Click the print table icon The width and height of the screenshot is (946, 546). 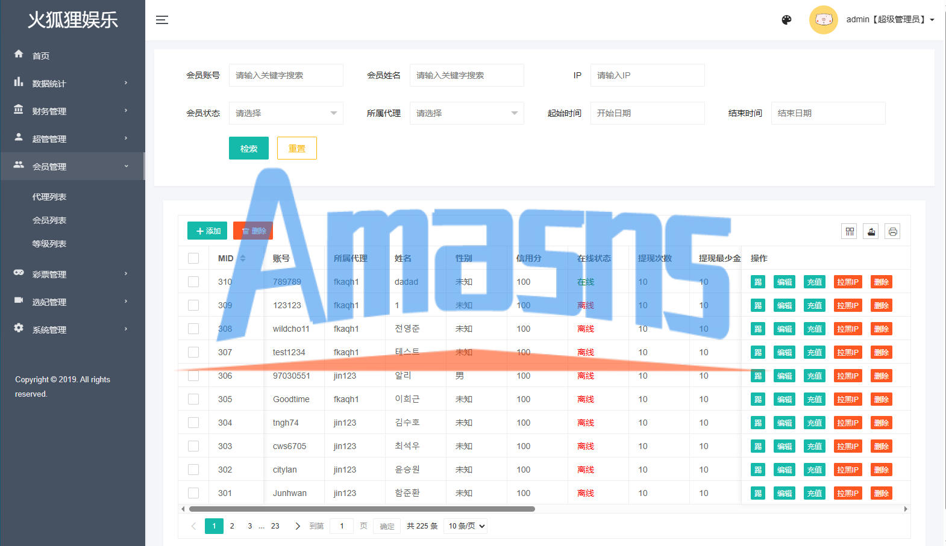point(892,231)
